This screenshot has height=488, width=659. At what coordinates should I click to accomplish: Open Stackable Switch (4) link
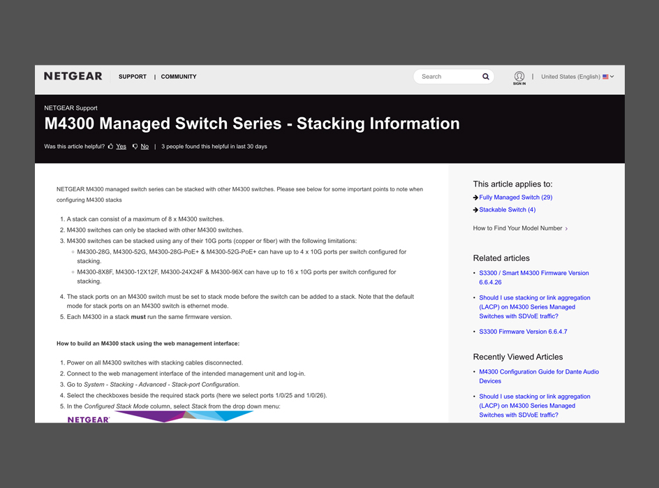click(508, 210)
